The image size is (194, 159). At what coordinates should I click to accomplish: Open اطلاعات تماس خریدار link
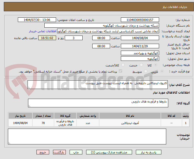[43, 31]
